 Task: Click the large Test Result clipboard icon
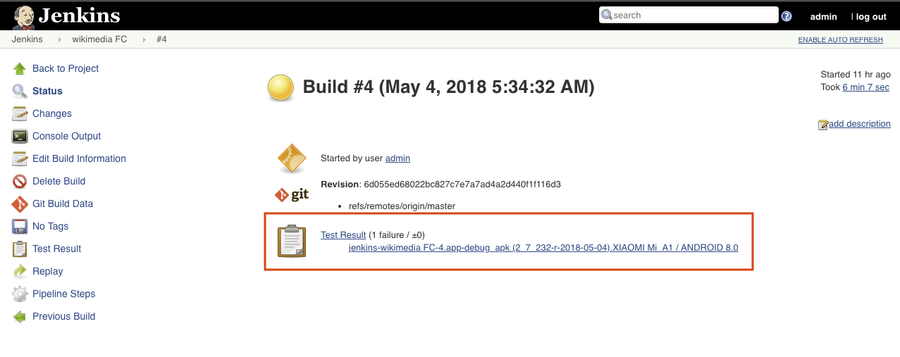[x=292, y=241]
